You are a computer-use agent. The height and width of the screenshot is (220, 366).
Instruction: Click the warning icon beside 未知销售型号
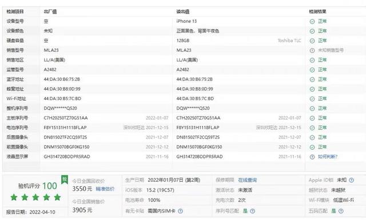pos(312,51)
